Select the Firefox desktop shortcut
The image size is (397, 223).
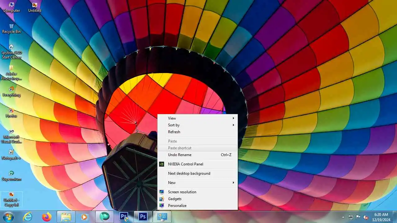pyautogui.click(x=11, y=113)
